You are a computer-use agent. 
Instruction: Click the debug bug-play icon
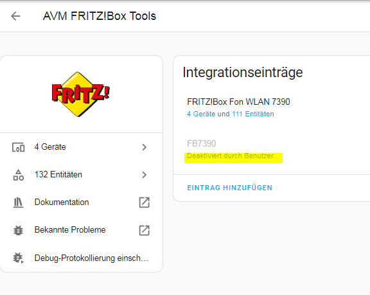tap(18, 258)
